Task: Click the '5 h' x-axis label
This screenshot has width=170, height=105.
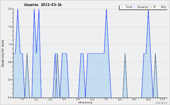Action: click(x=78, y=99)
